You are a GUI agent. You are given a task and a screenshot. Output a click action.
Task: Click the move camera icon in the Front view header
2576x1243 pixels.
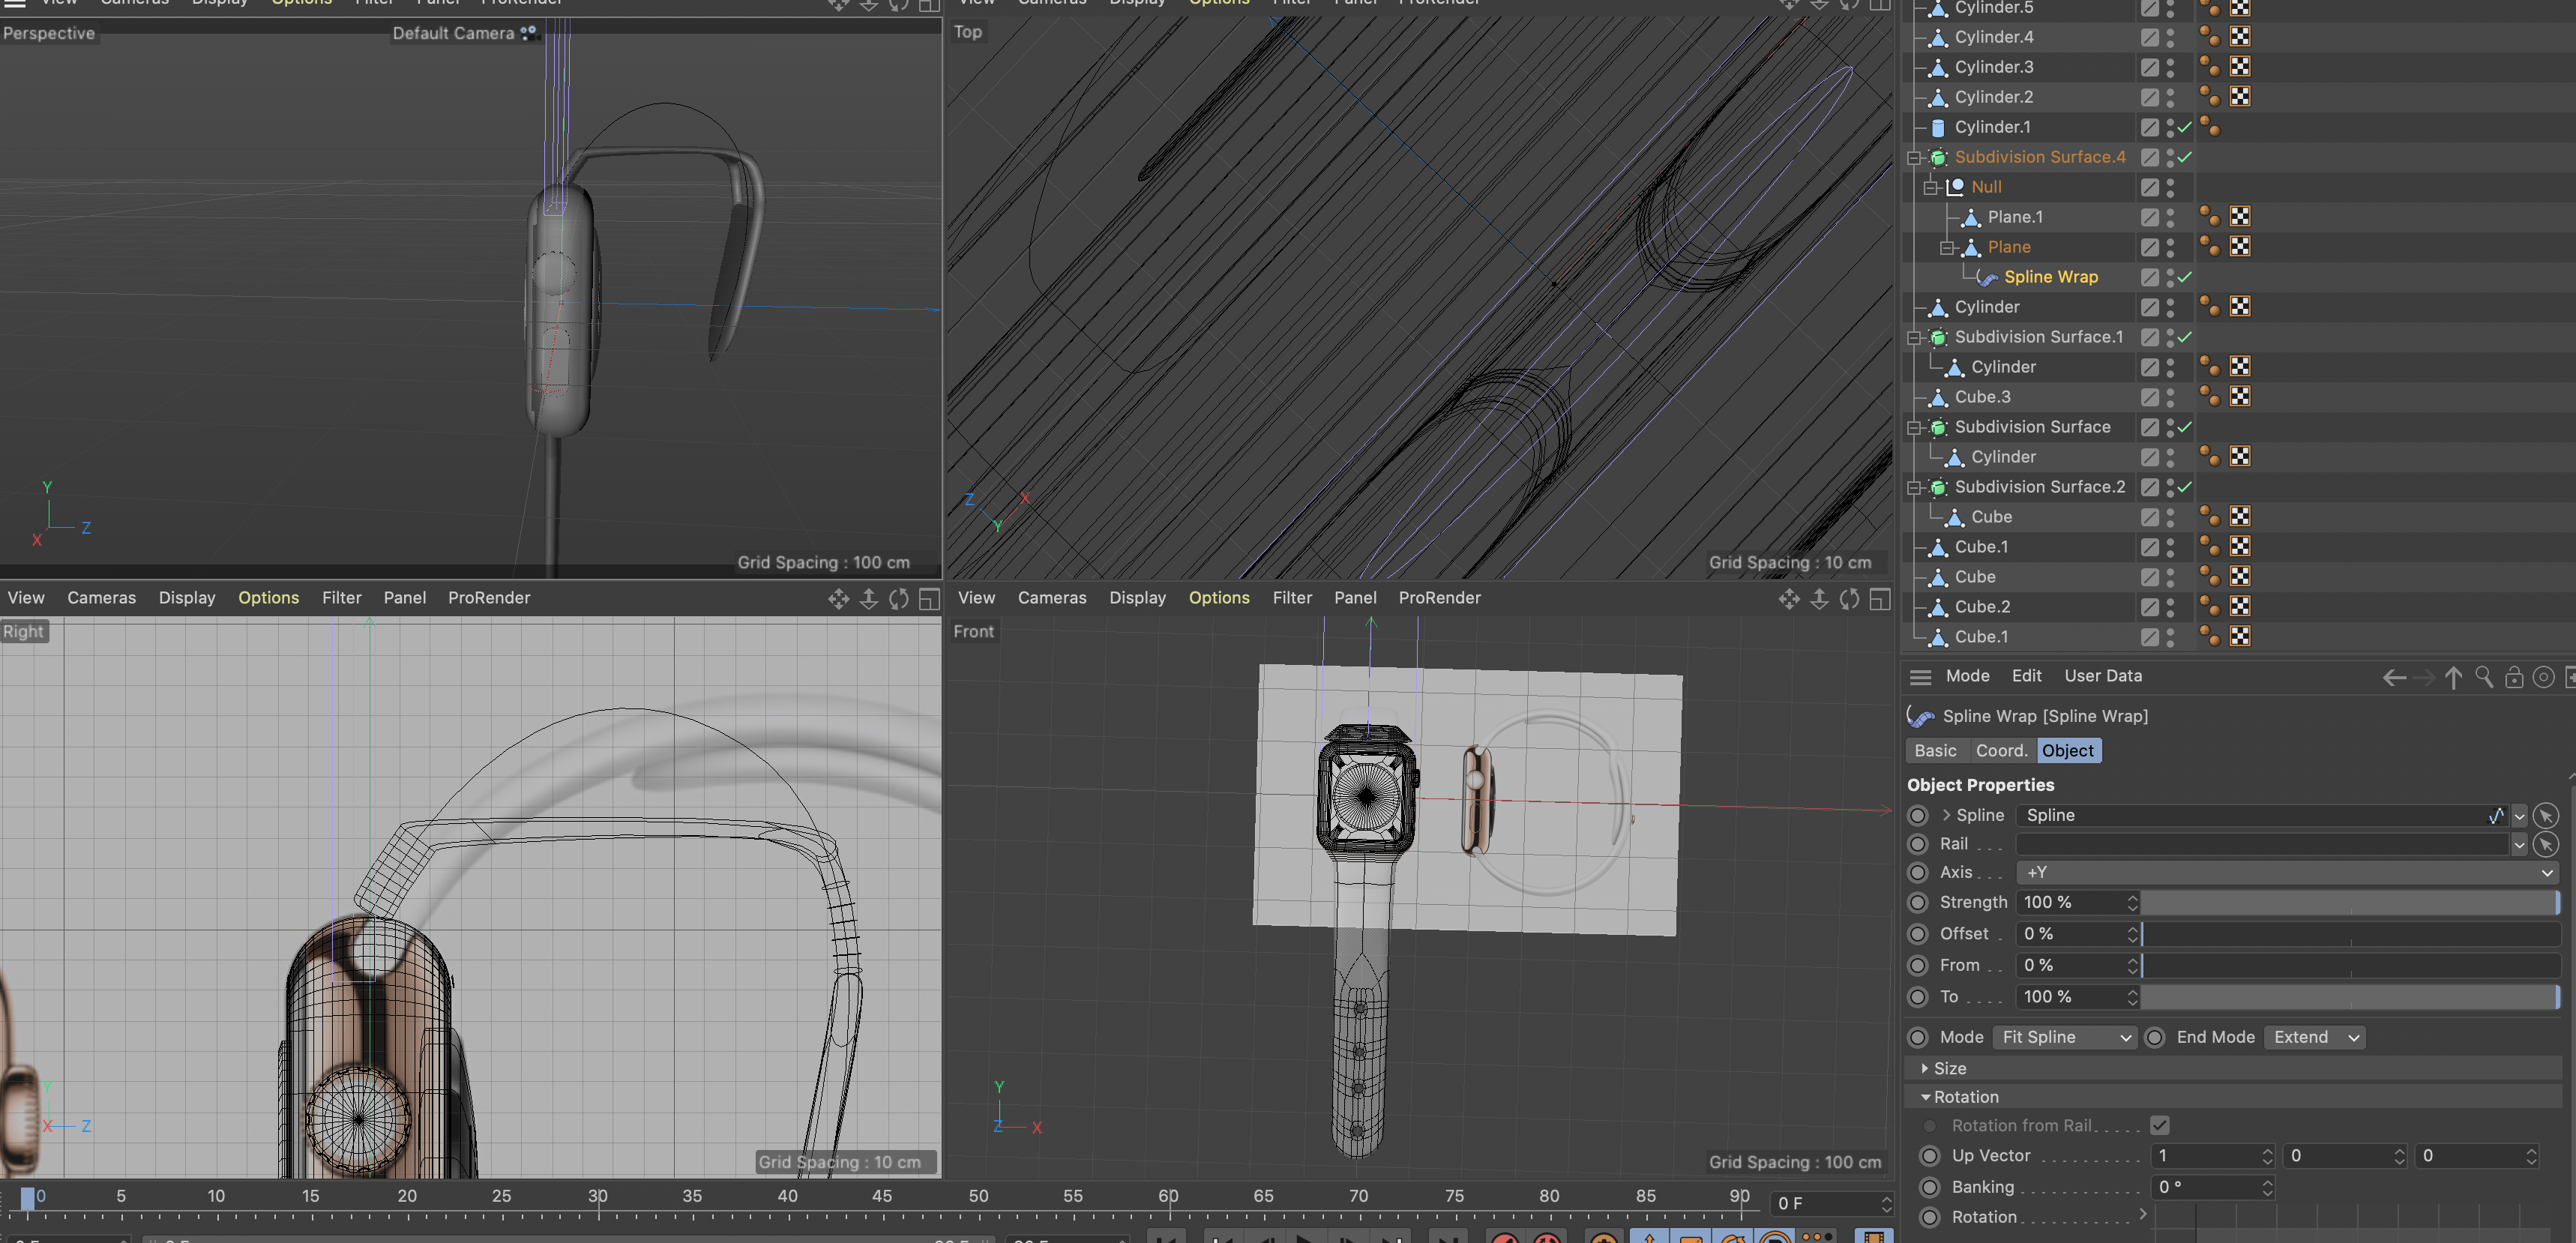coord(1789,598)
